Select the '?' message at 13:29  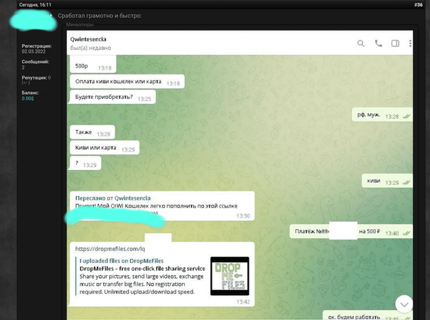coord(85,164)
